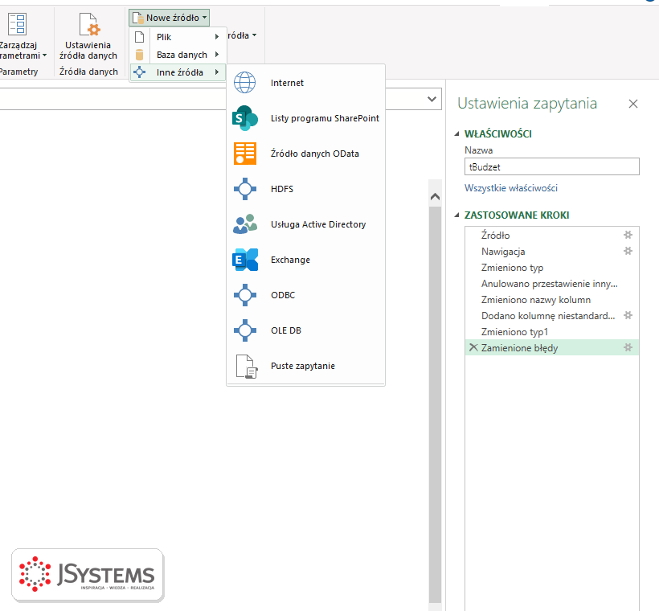
Task: Click the Exchange icon
Action: [x=244, y=260]
